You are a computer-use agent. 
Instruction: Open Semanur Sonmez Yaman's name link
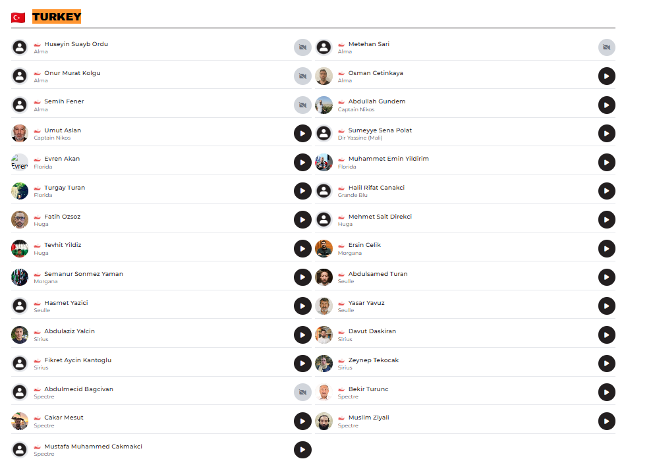(83, 274)
